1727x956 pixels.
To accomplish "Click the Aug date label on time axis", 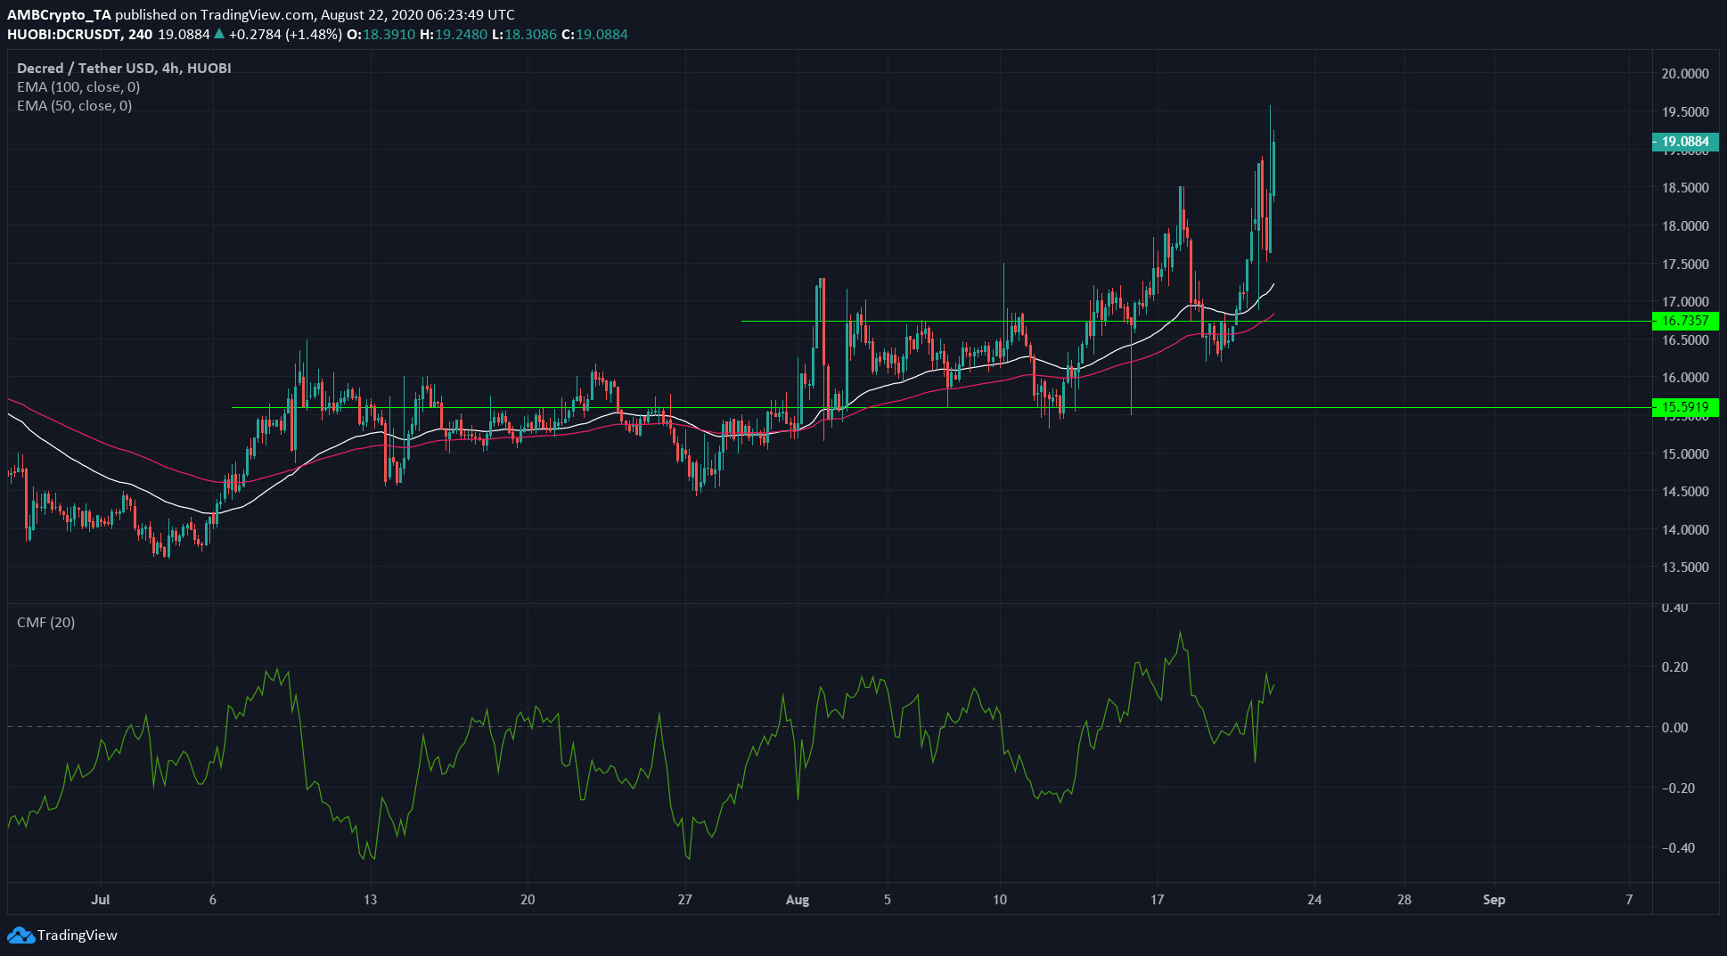I will pyautogui.click(x=798, y=900).
